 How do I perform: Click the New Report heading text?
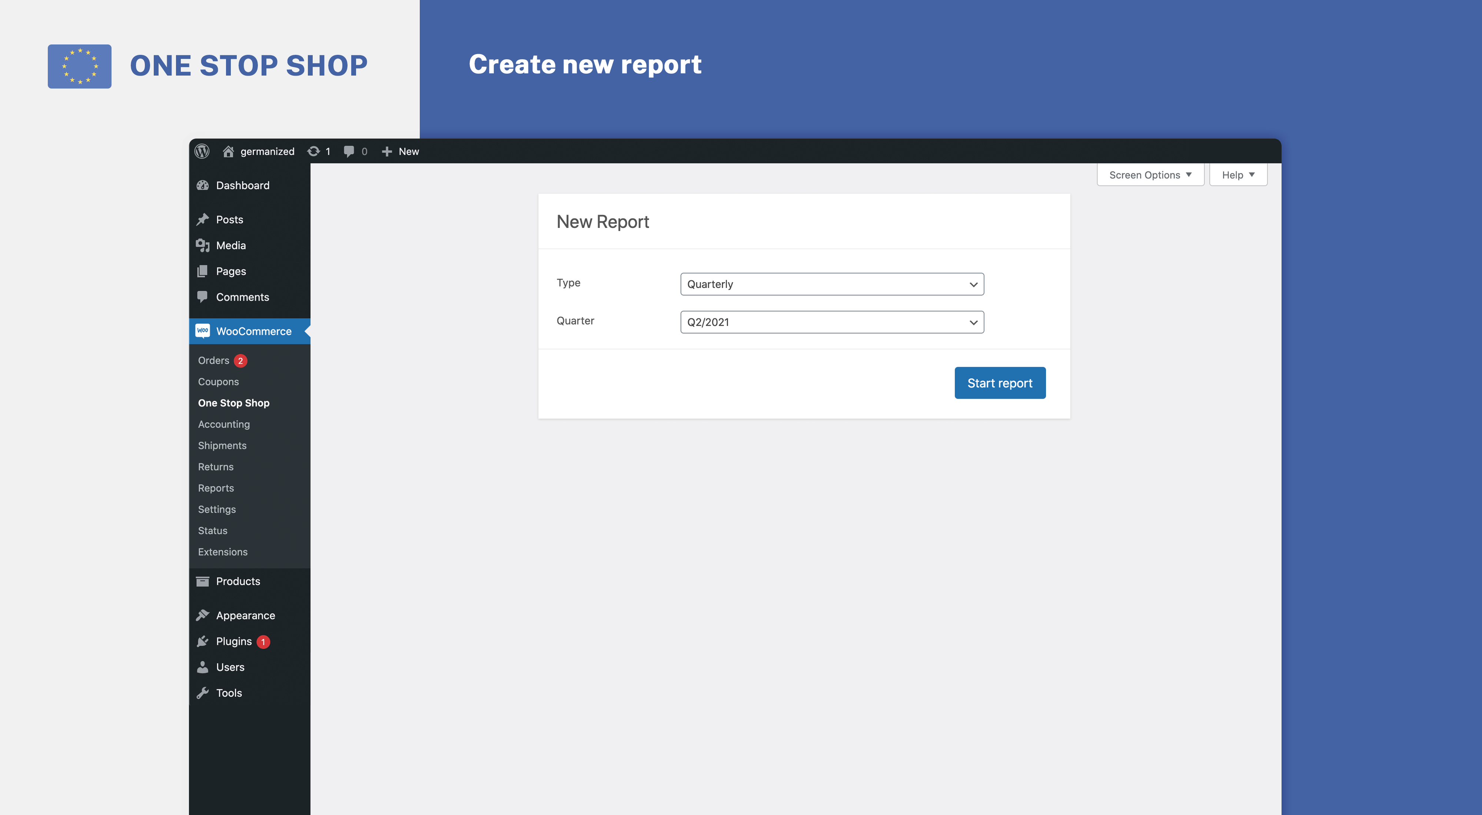click(x=602, y=222)
